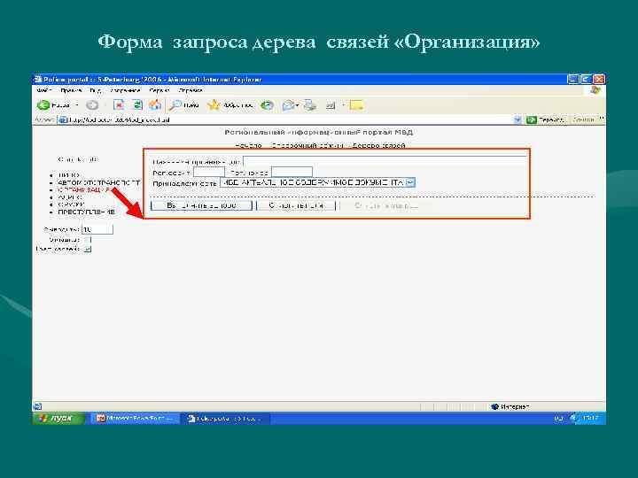
Task: Click the Ссылки links bar label
Action: click(x=584, y=119)
